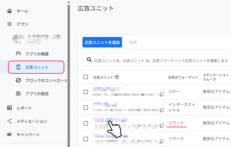
Task: Copy the banner ad unit ID
Action: (162, 94)
